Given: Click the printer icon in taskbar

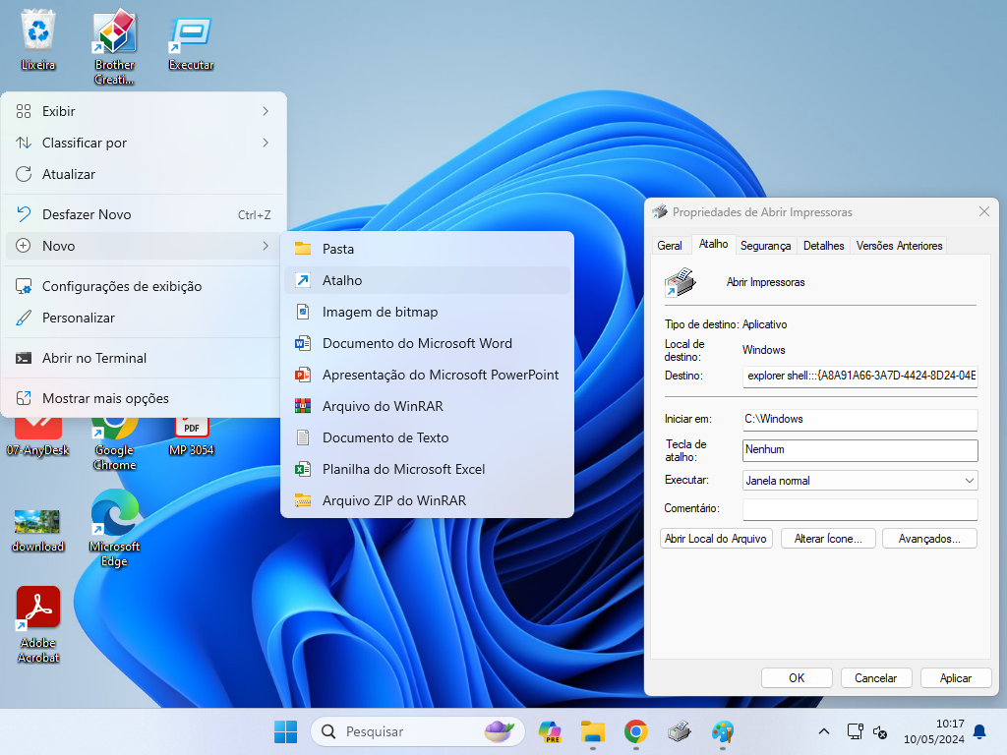Looking at the screenshot, I should tap(679, 731).
